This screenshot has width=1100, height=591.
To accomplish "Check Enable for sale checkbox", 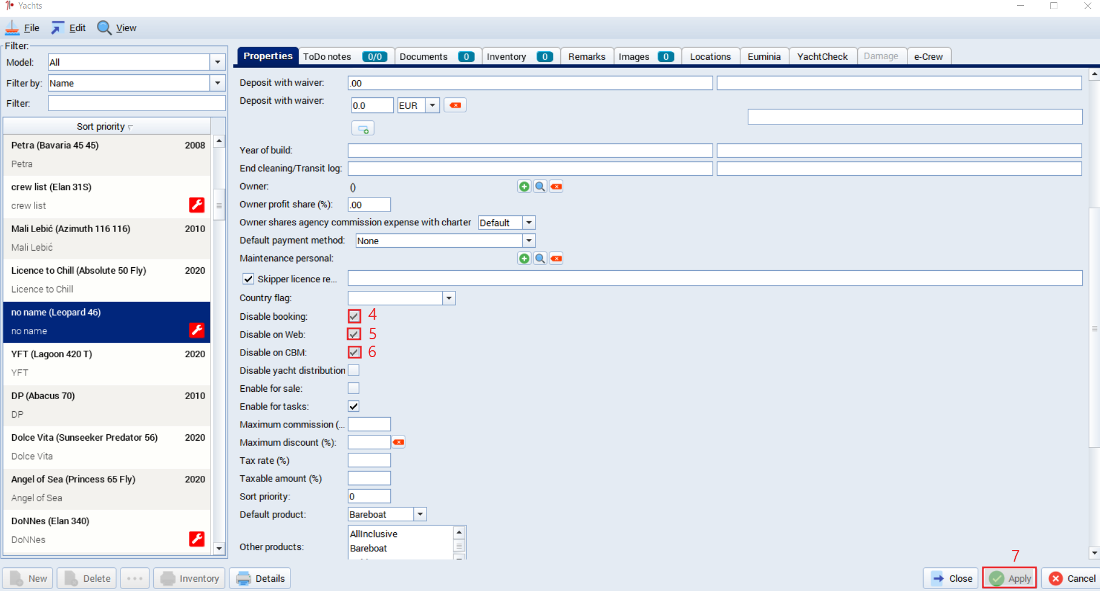I will click(354, 388).
